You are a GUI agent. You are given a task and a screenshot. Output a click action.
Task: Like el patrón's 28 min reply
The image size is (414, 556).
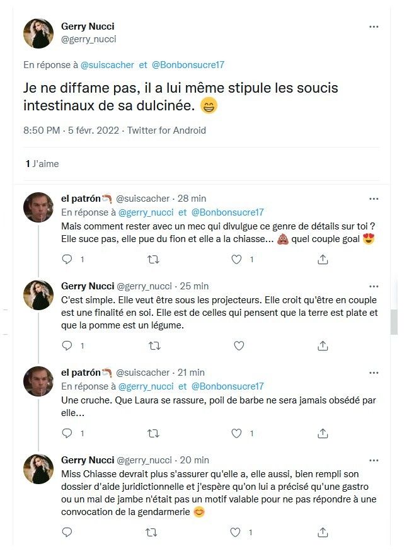pos(238,259)
